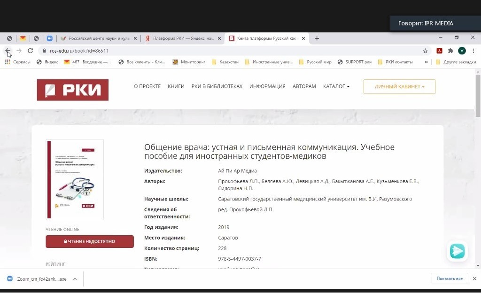Open the SUPPORT рки bookmark

click(x=355, y=62)
